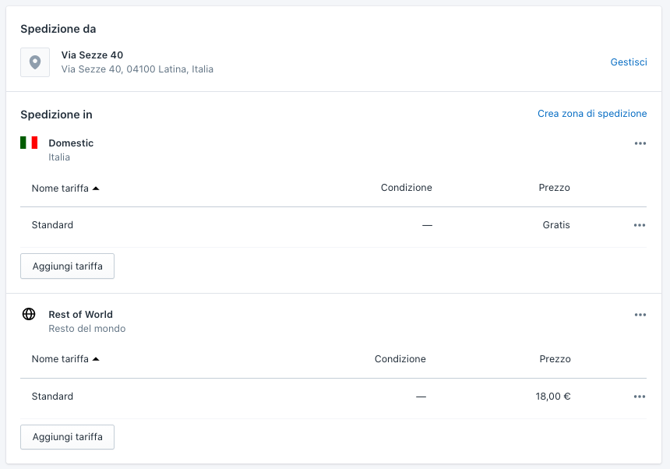The height and width of the screenshot is (469, 670).
Task: Click Gestisci to manage the shipping origin
Action: 628,62
